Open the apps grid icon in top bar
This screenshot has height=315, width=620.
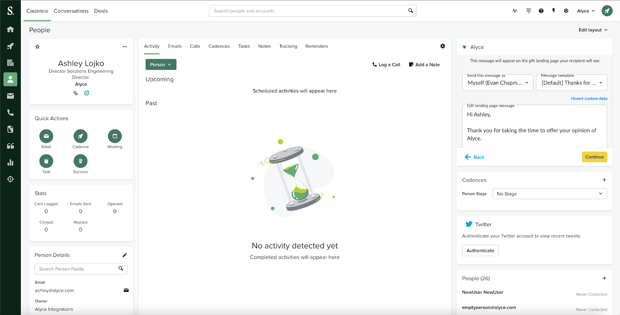point(529,11)
